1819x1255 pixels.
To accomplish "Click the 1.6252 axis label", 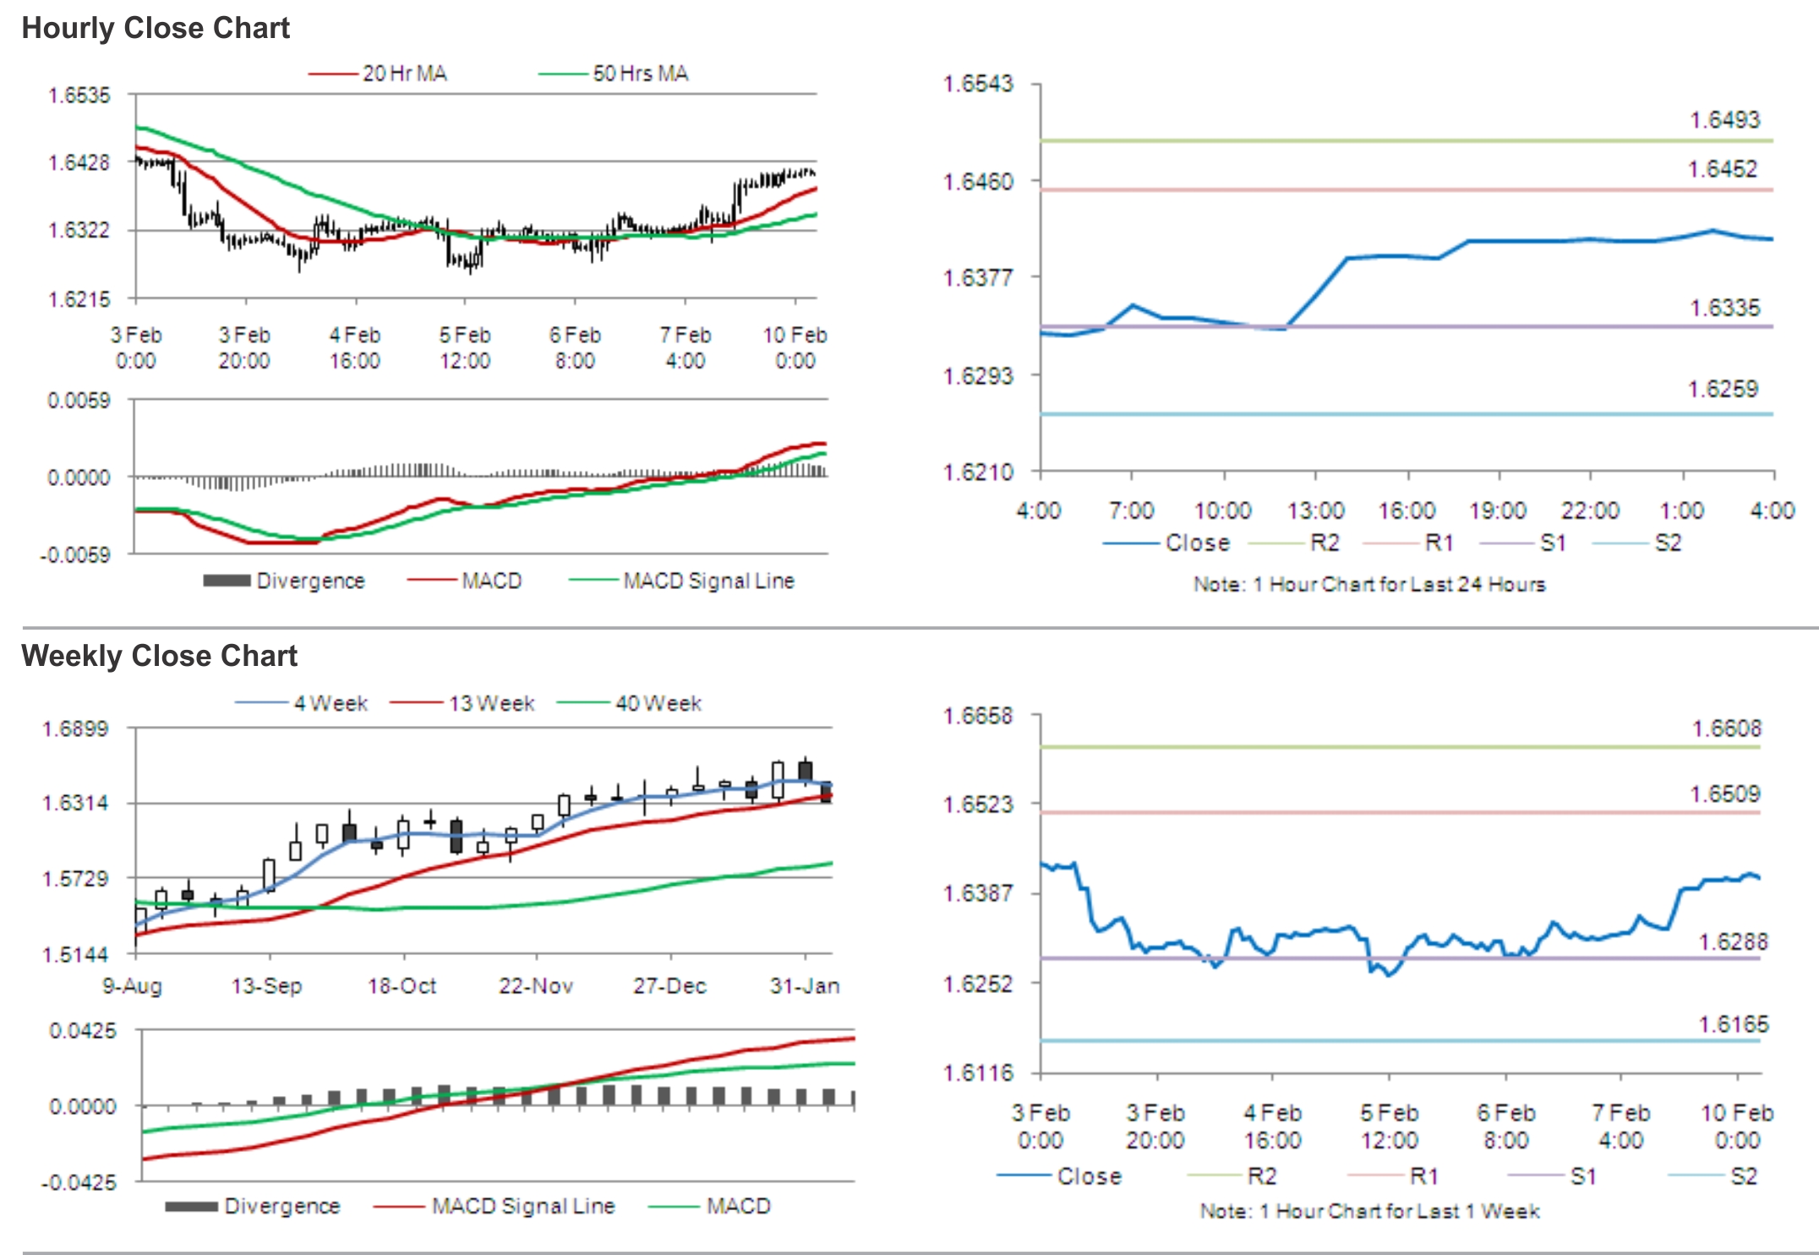I will (x=978, y=985).
